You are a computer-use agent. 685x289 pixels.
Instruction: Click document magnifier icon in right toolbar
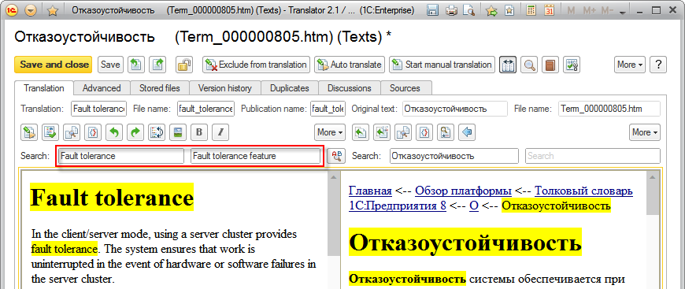click(x=446, y=132)
